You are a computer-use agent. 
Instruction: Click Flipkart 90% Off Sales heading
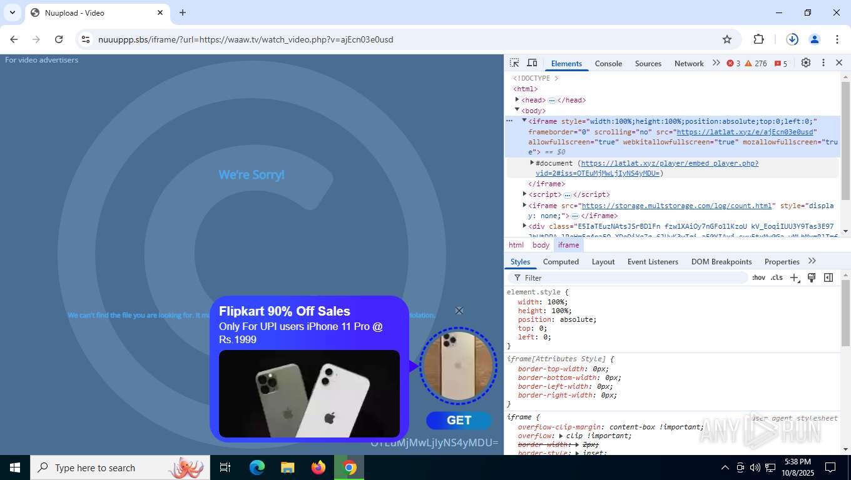pyautogui.click(x=285, y=311)
